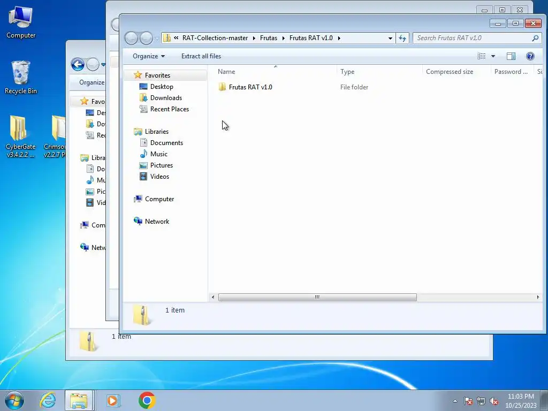
Task: Click the Back button in front window
Action: click(x=132, y=38)
